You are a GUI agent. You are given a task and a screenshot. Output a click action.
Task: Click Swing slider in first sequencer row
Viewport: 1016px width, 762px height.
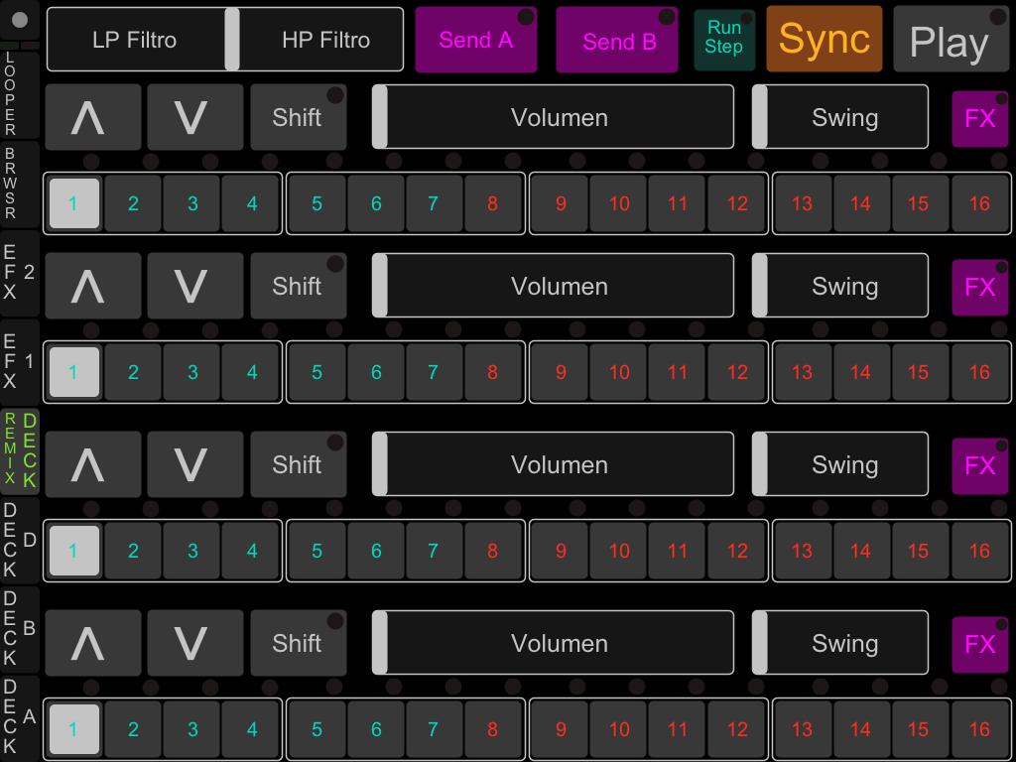click(839, 117)
